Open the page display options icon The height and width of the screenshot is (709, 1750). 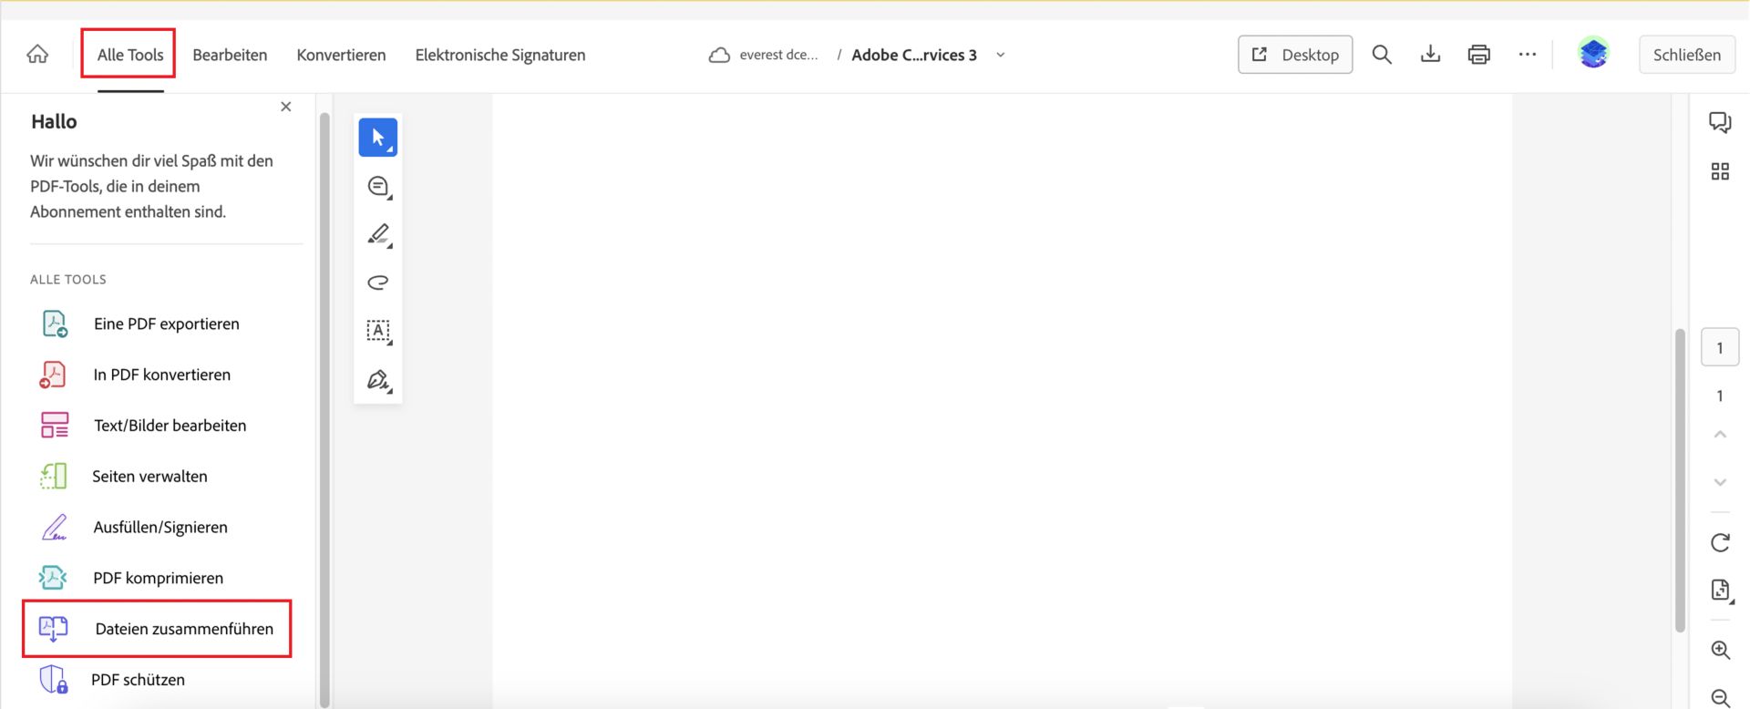click(1720, 591)
